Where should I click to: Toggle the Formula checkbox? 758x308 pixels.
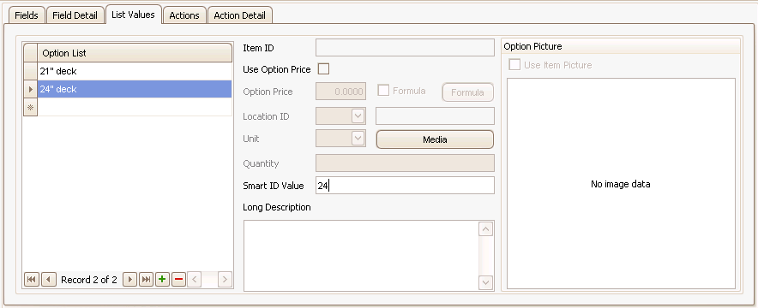384,91
